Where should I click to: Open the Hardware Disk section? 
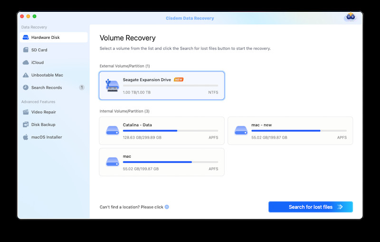[54, 37]
